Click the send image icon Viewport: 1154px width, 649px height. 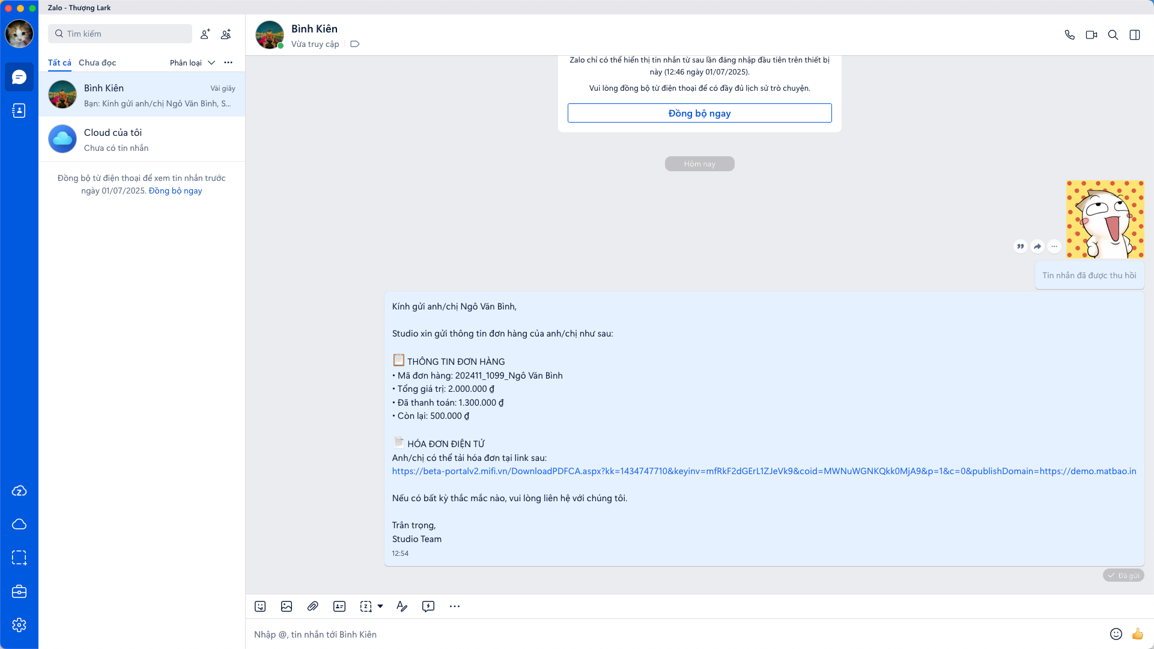287,606
